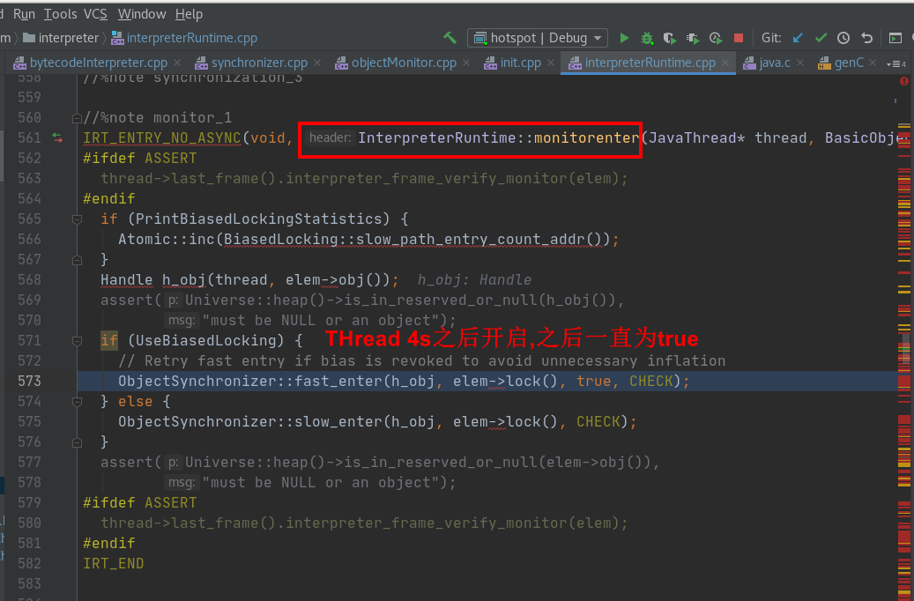Open the Run menu
This screenshot has width=914, height=601.
pyautogui.click(x=24, y=14)
